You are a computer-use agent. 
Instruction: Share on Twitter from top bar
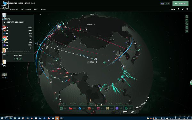coord(183,9)
